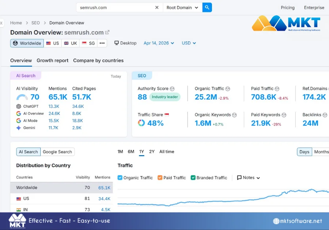The image size is (329, 230).
Task: Open the Root Domain scope dropdown
Action: (182, 8)
